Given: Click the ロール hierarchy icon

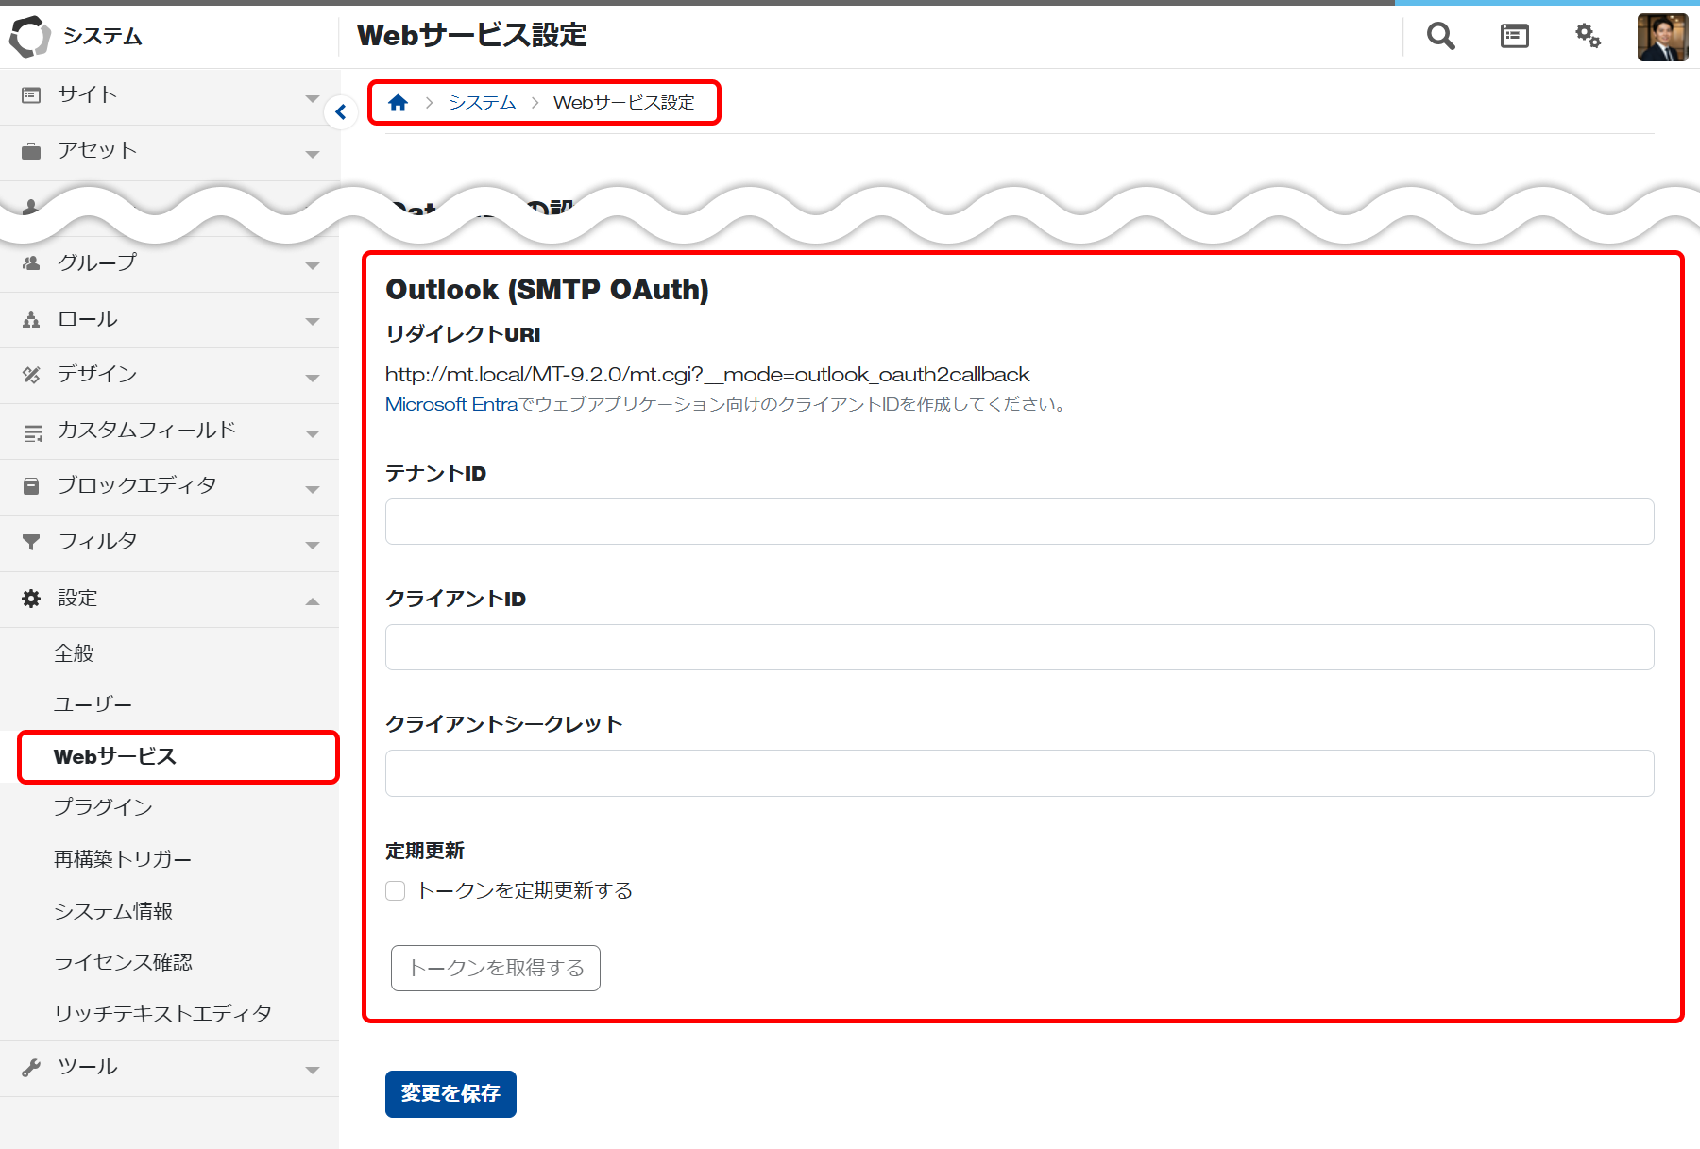Looking at the screenshot, I should [x=31, y=319].
